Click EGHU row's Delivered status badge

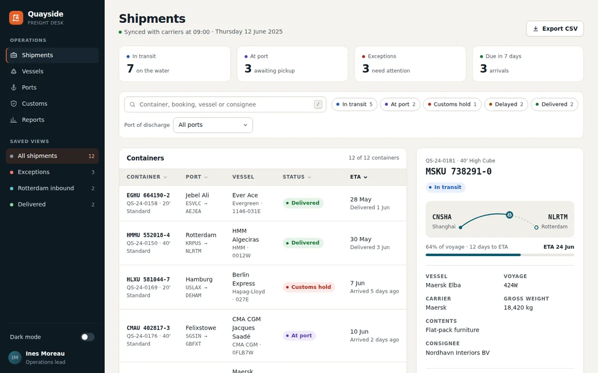[303, 203]
